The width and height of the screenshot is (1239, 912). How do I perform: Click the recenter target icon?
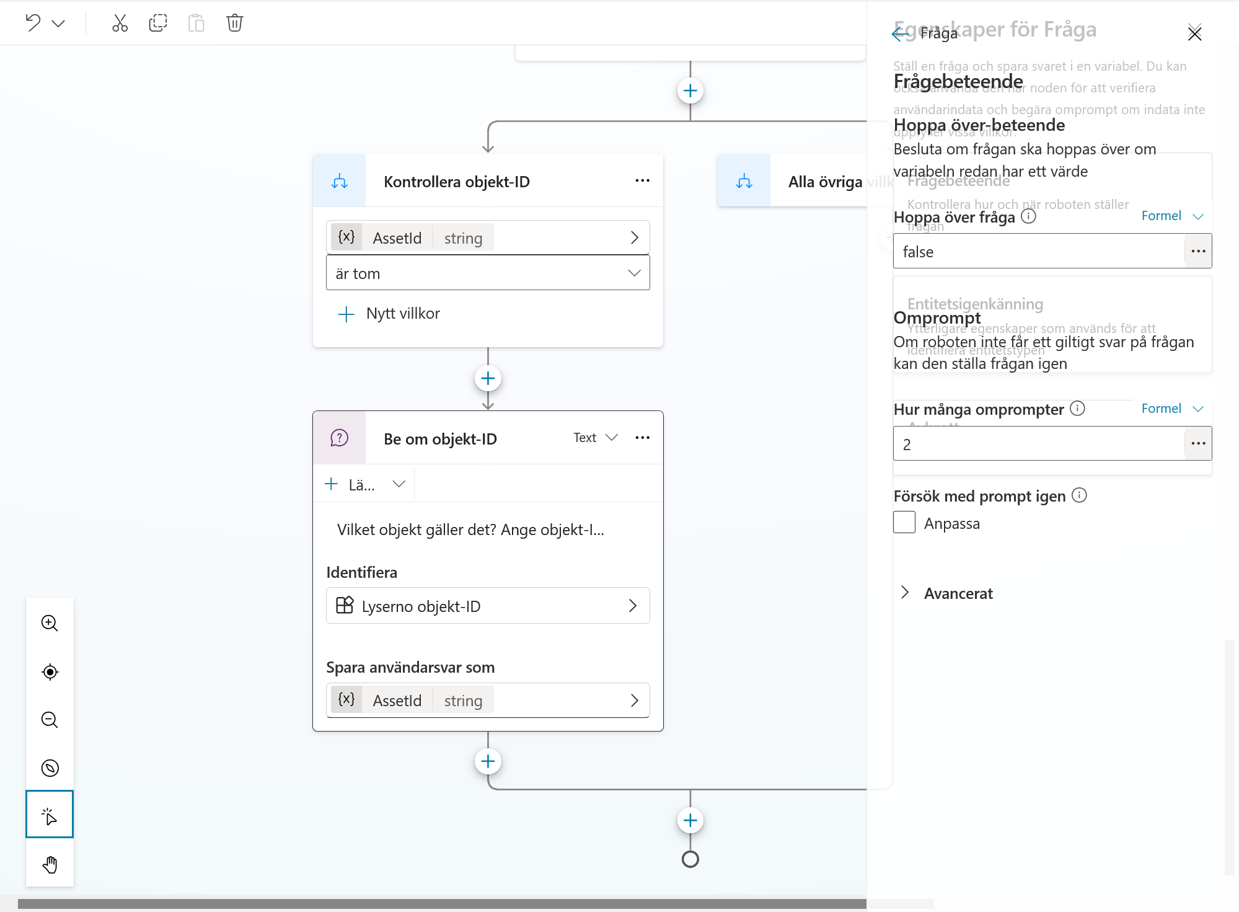[50, 671]
